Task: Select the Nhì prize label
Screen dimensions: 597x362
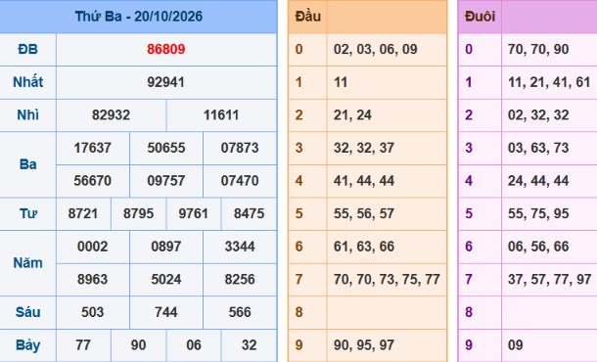Action: [27, 114]
